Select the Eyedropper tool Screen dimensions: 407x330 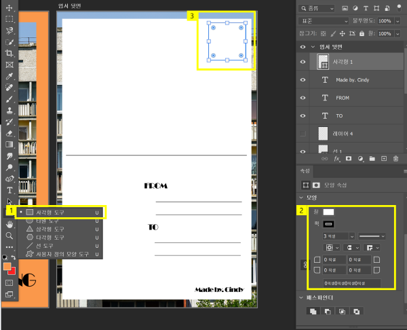[9, 76]
